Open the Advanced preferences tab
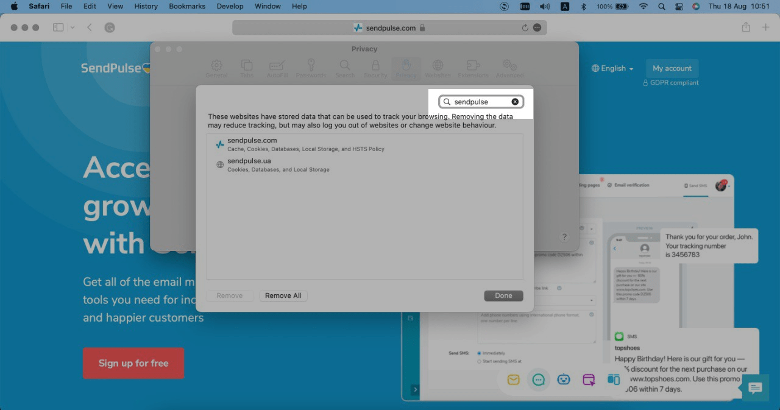780x410 pixels. tap(509, 69)
